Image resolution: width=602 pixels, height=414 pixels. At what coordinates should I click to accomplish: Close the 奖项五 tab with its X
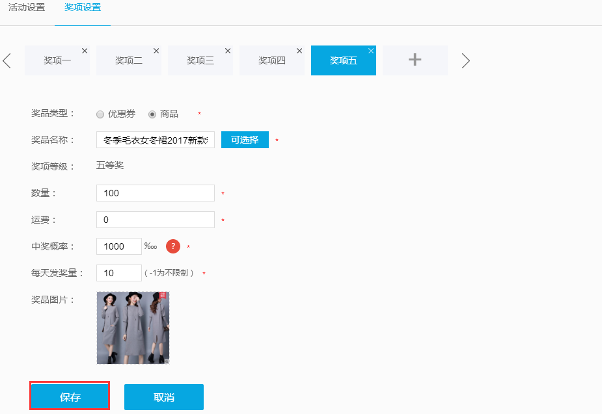pyautogui.click(x=371, y=51)
